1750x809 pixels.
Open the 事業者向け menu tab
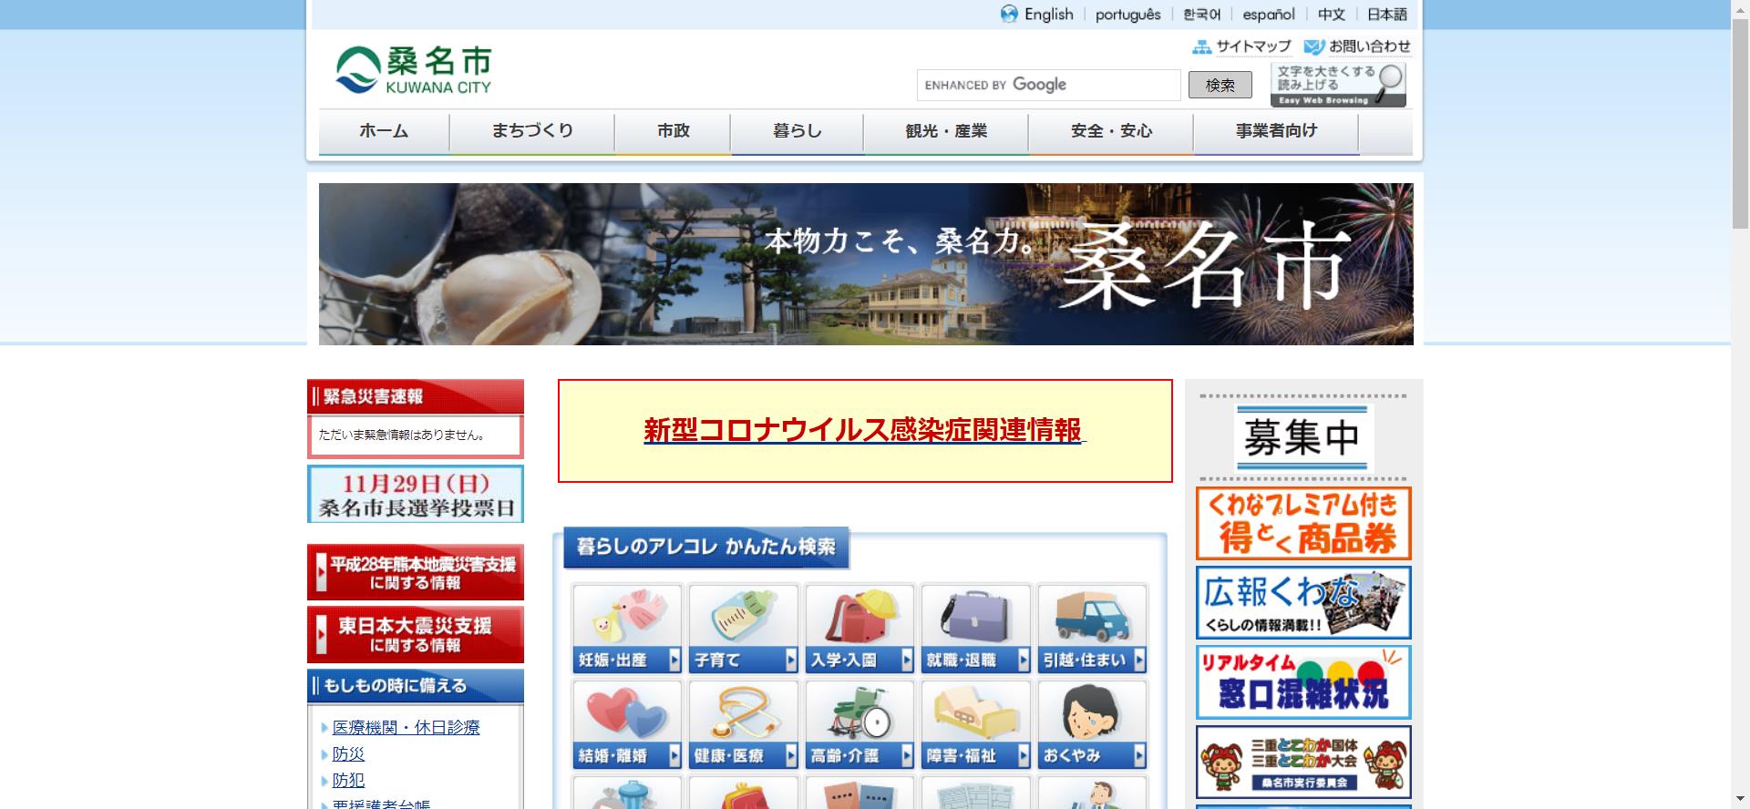(1276, 131)
